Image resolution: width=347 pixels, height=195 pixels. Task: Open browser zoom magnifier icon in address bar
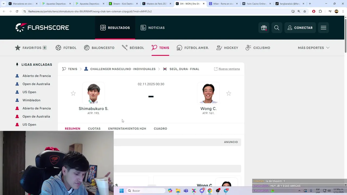(x=299, y=11)
